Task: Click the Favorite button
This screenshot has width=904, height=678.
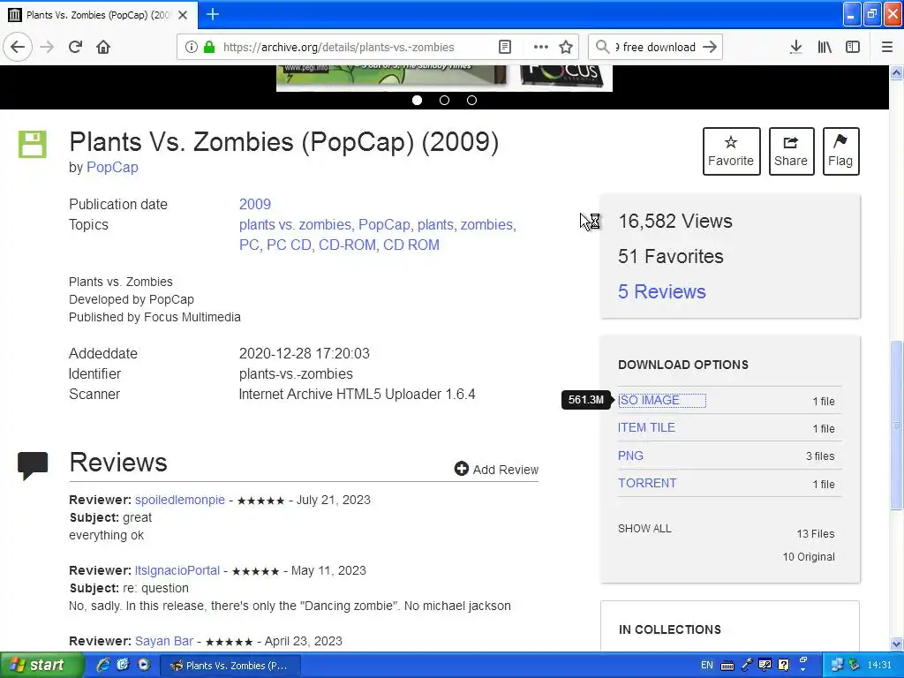Action: 731,151
